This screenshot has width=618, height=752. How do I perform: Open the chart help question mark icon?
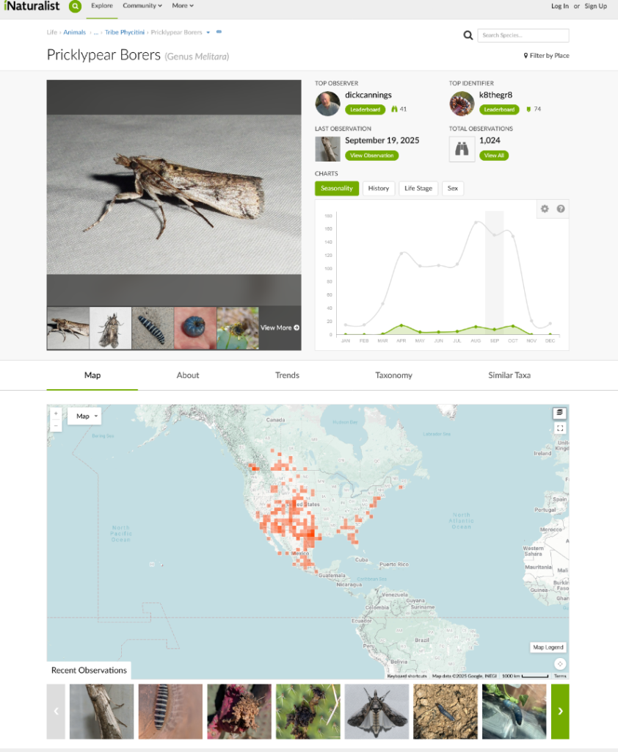(x=561, y=209)
